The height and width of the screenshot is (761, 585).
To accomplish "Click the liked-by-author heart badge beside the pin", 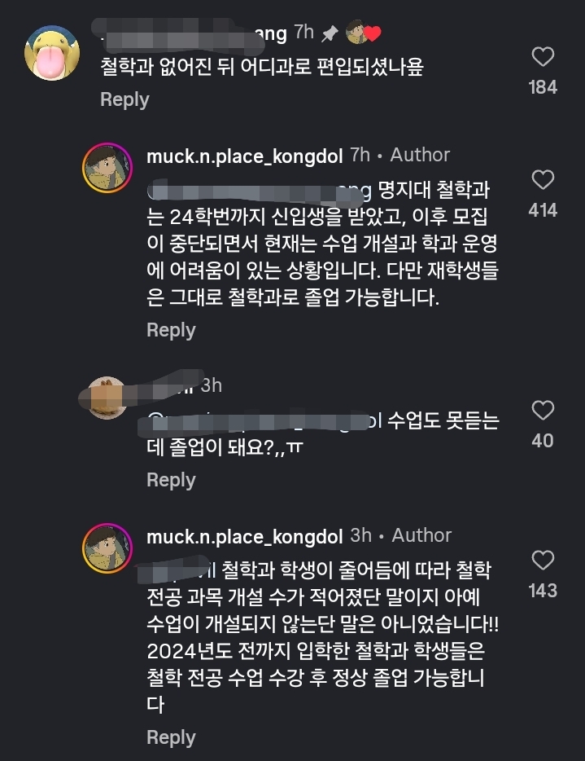I will coord(363,31).
